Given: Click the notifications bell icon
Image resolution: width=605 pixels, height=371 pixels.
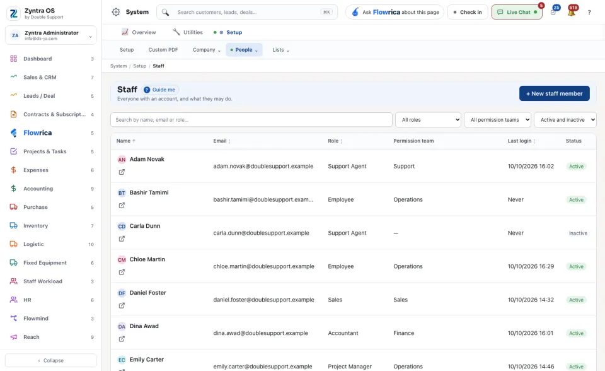Looking at the screenshot, I should point(572,12).
